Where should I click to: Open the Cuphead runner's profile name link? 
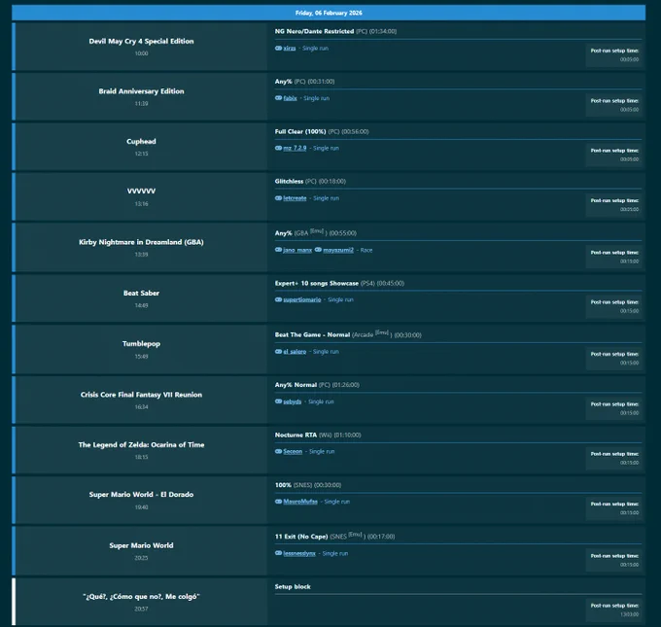295,148
